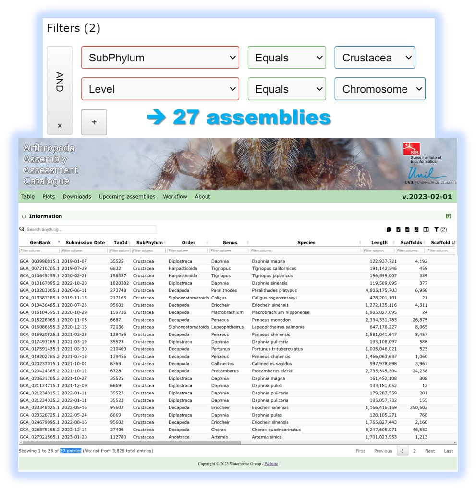Open the Crustacea value dropdown
Image resolution: width=476 pixels, height=490 pixels.
pyautogui.click(x=375, y=58)
